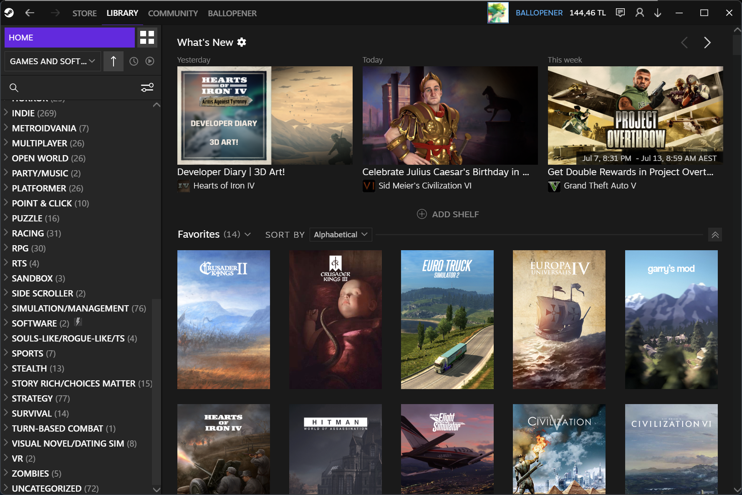Image resolution: width=742 pixels, height=495 pixels.
Task: Click the Grand Theft Auto V small icon
Action: tap(554, 186)
